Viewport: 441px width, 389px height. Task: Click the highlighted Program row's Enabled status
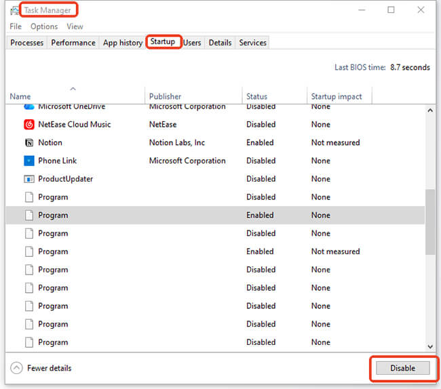pyautogui.click(x=260, y=216)
